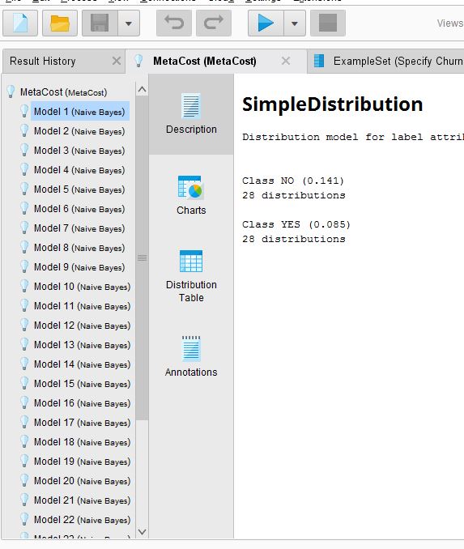The width and height of the screenshot is (464, 549).
Task: Select Model 3 (Naive Bayes)
Action: click(x=79, y=151)
